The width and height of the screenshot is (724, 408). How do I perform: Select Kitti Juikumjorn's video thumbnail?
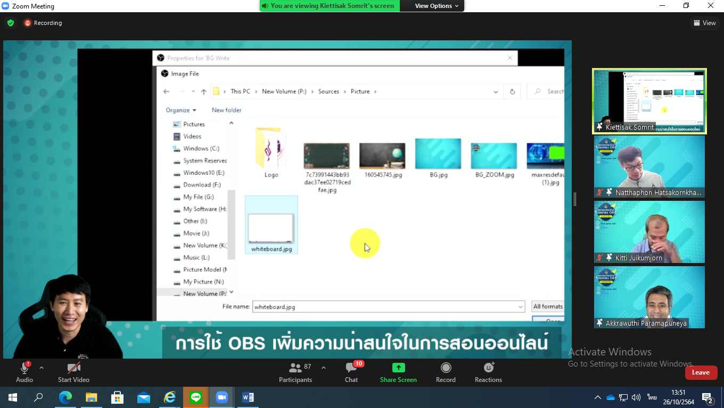tap(649, 232)
